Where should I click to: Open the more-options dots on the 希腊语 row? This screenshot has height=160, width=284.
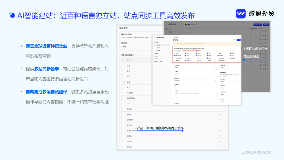click(x=219, y=114)
